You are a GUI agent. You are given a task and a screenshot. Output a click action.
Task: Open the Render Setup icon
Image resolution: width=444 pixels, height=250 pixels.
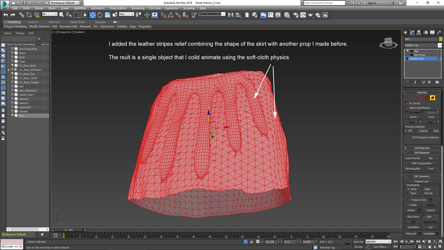pos(296,15)
